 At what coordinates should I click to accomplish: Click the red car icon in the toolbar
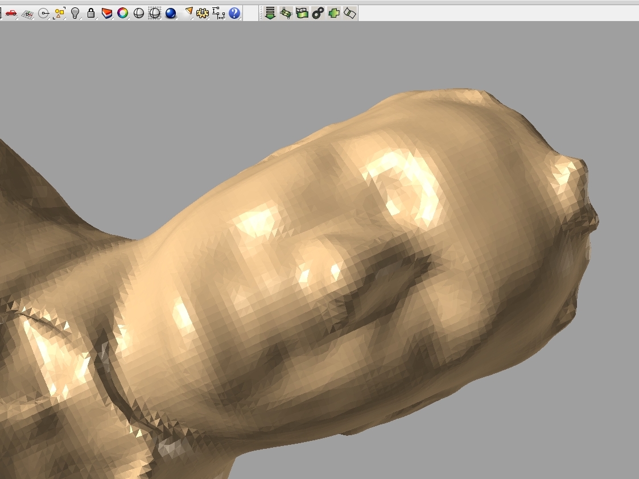coord(11,13)
